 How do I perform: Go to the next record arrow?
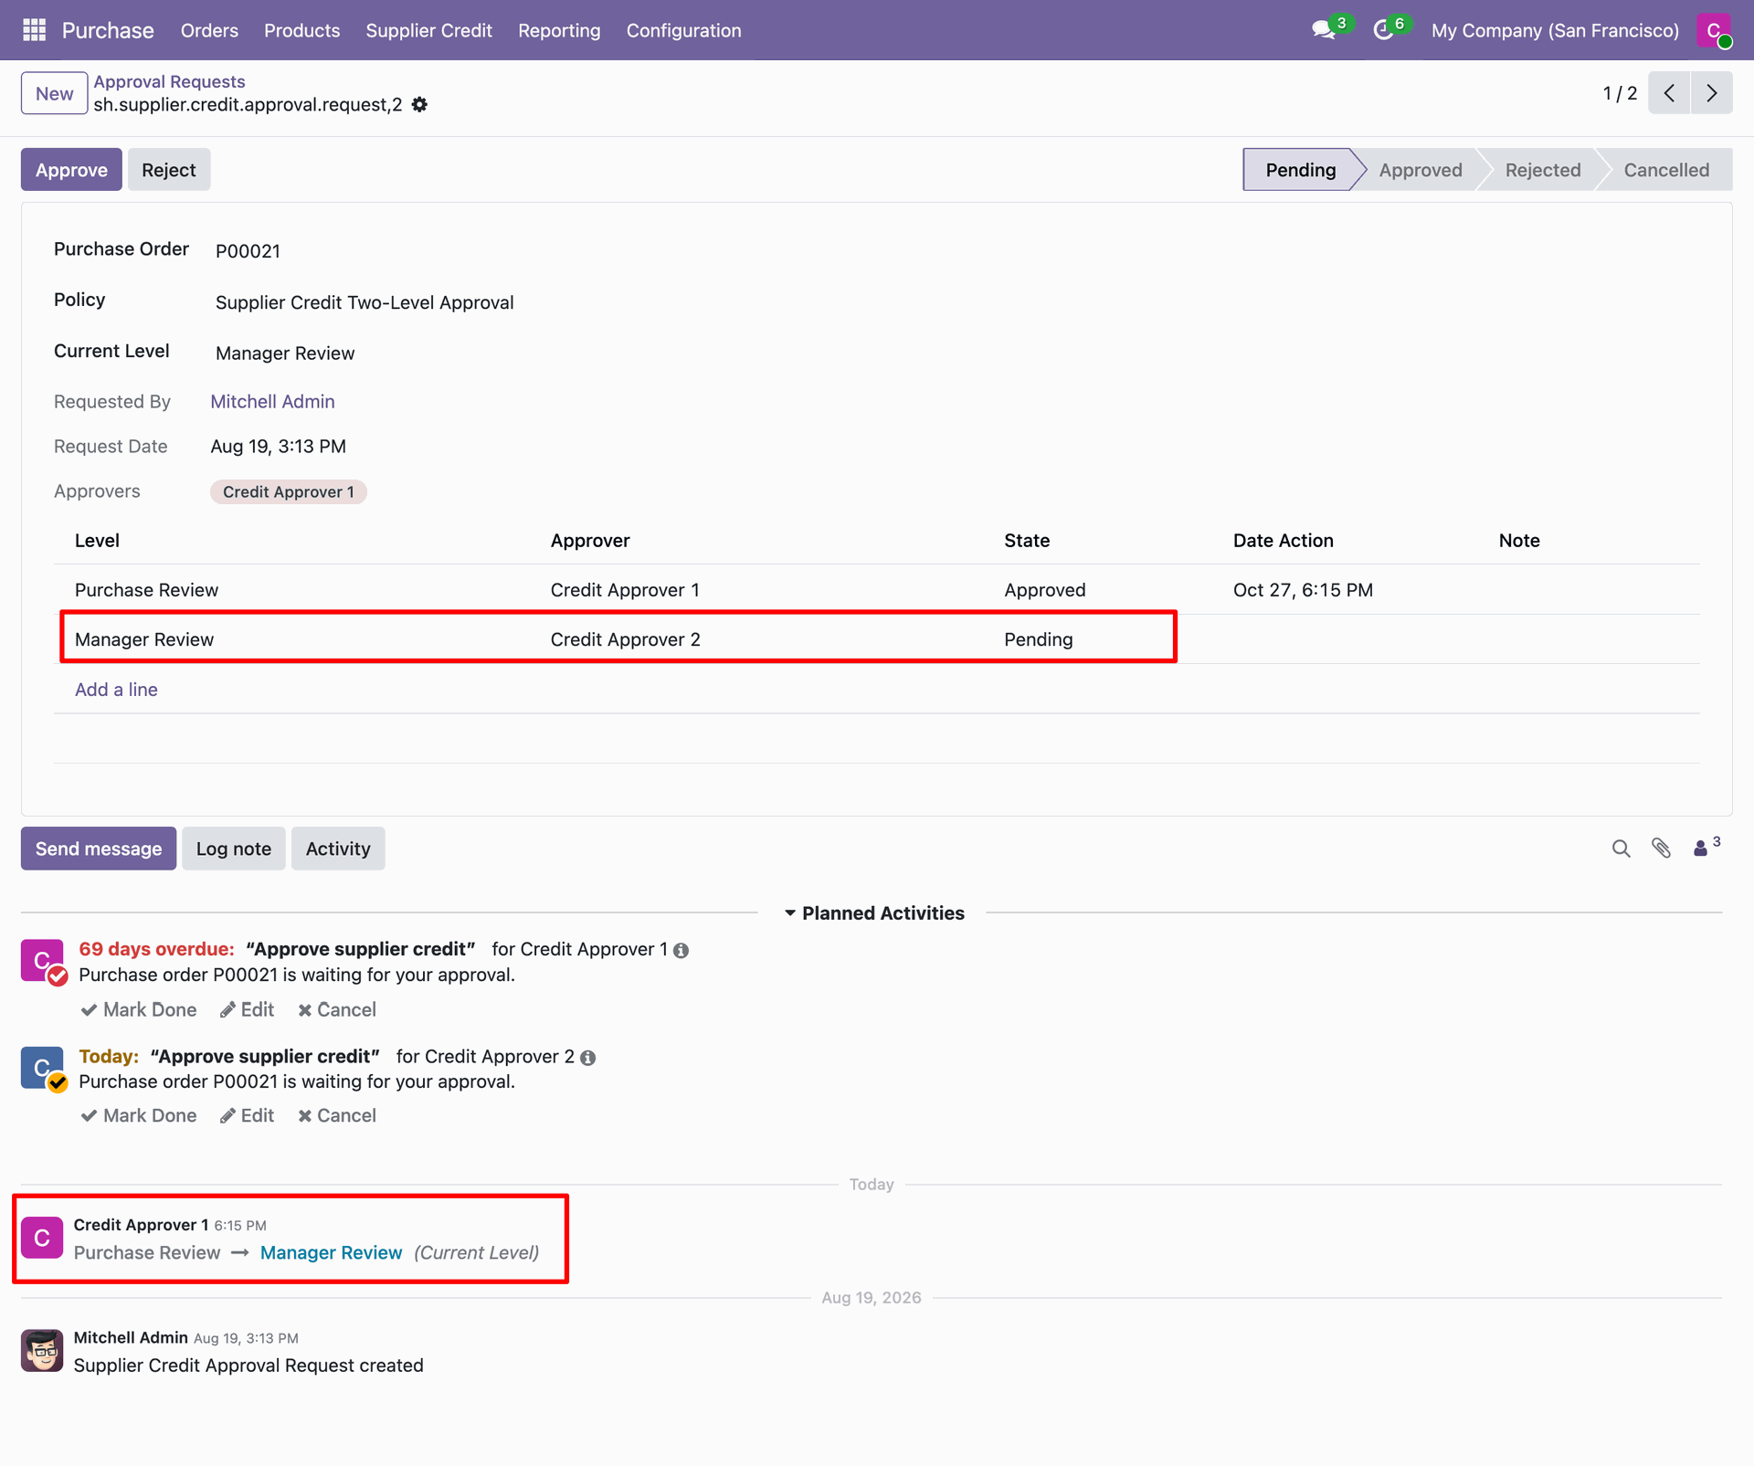click(x=1711, y=93)
